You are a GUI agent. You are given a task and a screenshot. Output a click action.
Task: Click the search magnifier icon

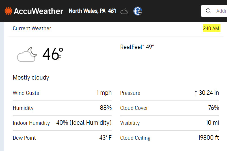point(208,11)
